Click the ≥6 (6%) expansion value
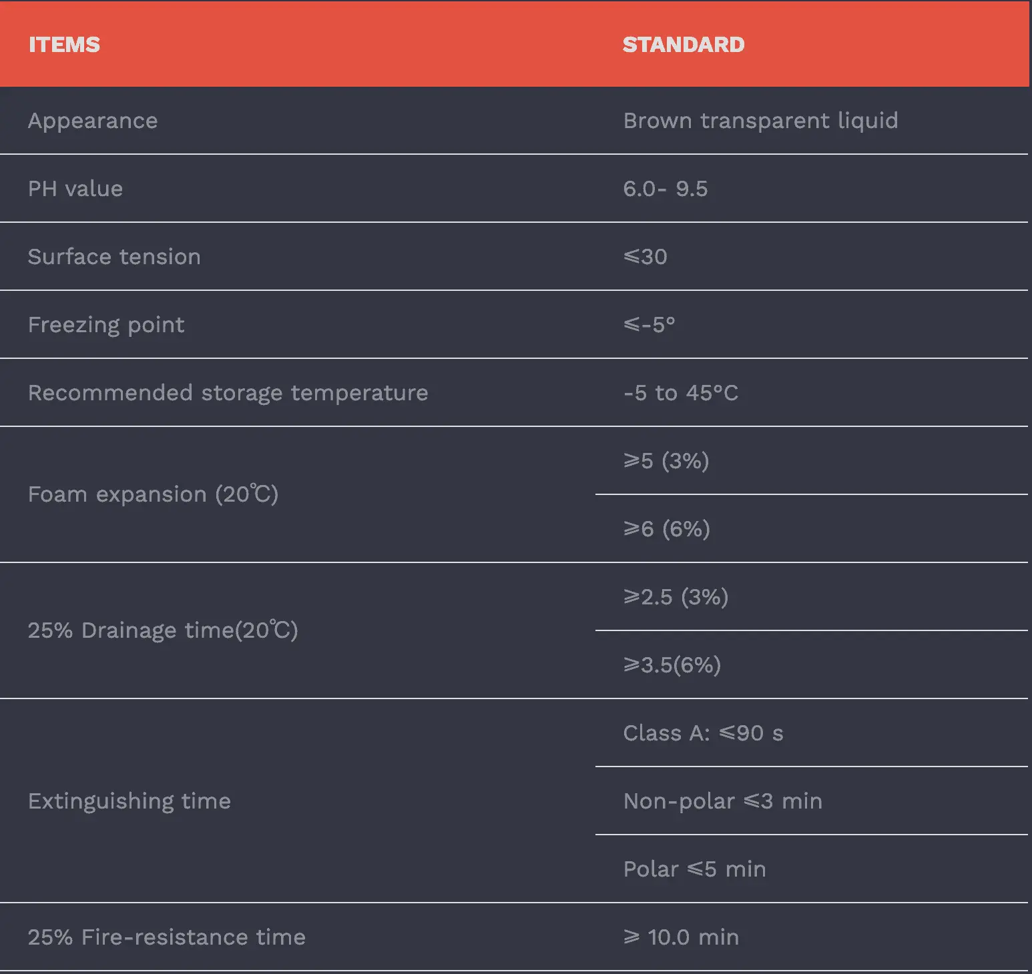This screenshot has height=974, width=1032. pyautogui.click(x=666, y=529)
